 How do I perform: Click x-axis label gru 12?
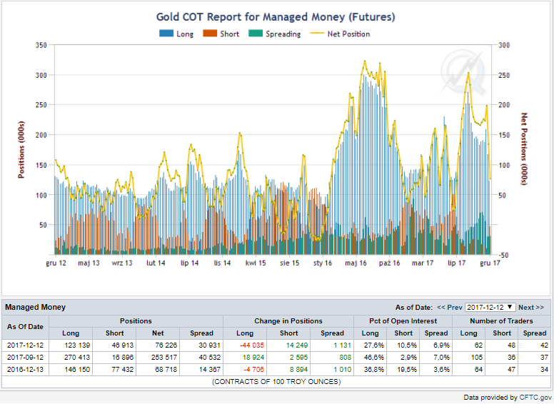pyautogui.click(x=56, y=263)
